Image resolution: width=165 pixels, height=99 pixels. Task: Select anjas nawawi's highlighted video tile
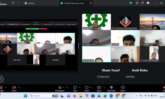(96, 54)
